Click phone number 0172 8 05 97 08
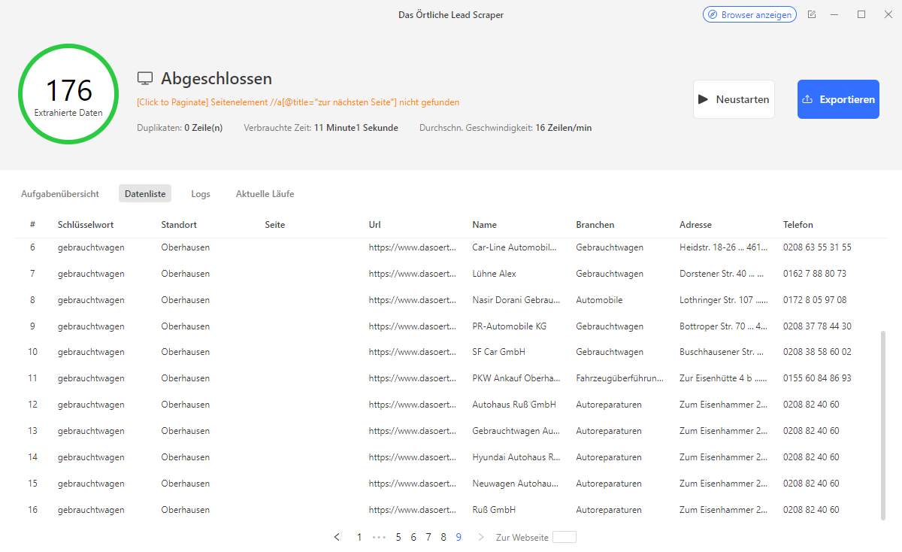This screenshot has width=902, height=552. pyautogui.click(x=815, y=300)
